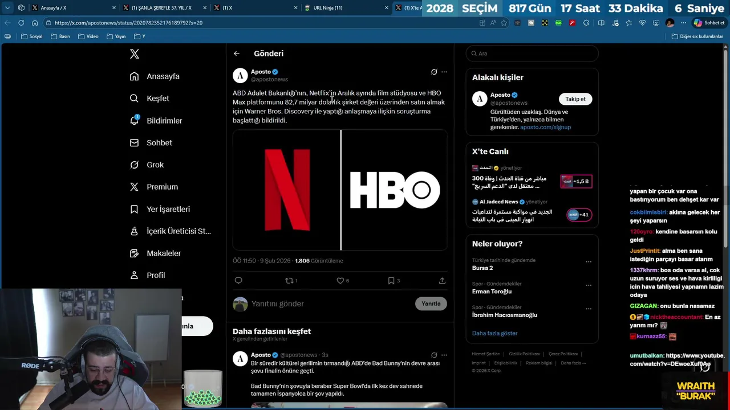
Task: Click the X logo in sidebar
Action: point(135,54)
